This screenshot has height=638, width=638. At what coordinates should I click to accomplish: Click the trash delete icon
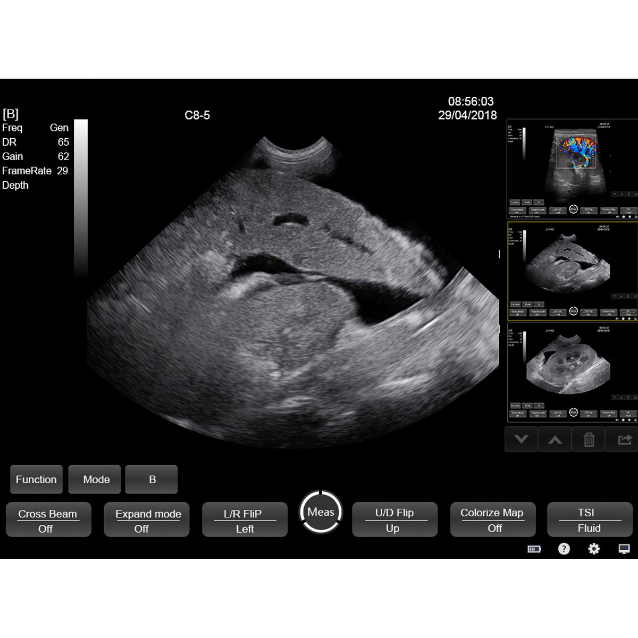tap(589, 439)
